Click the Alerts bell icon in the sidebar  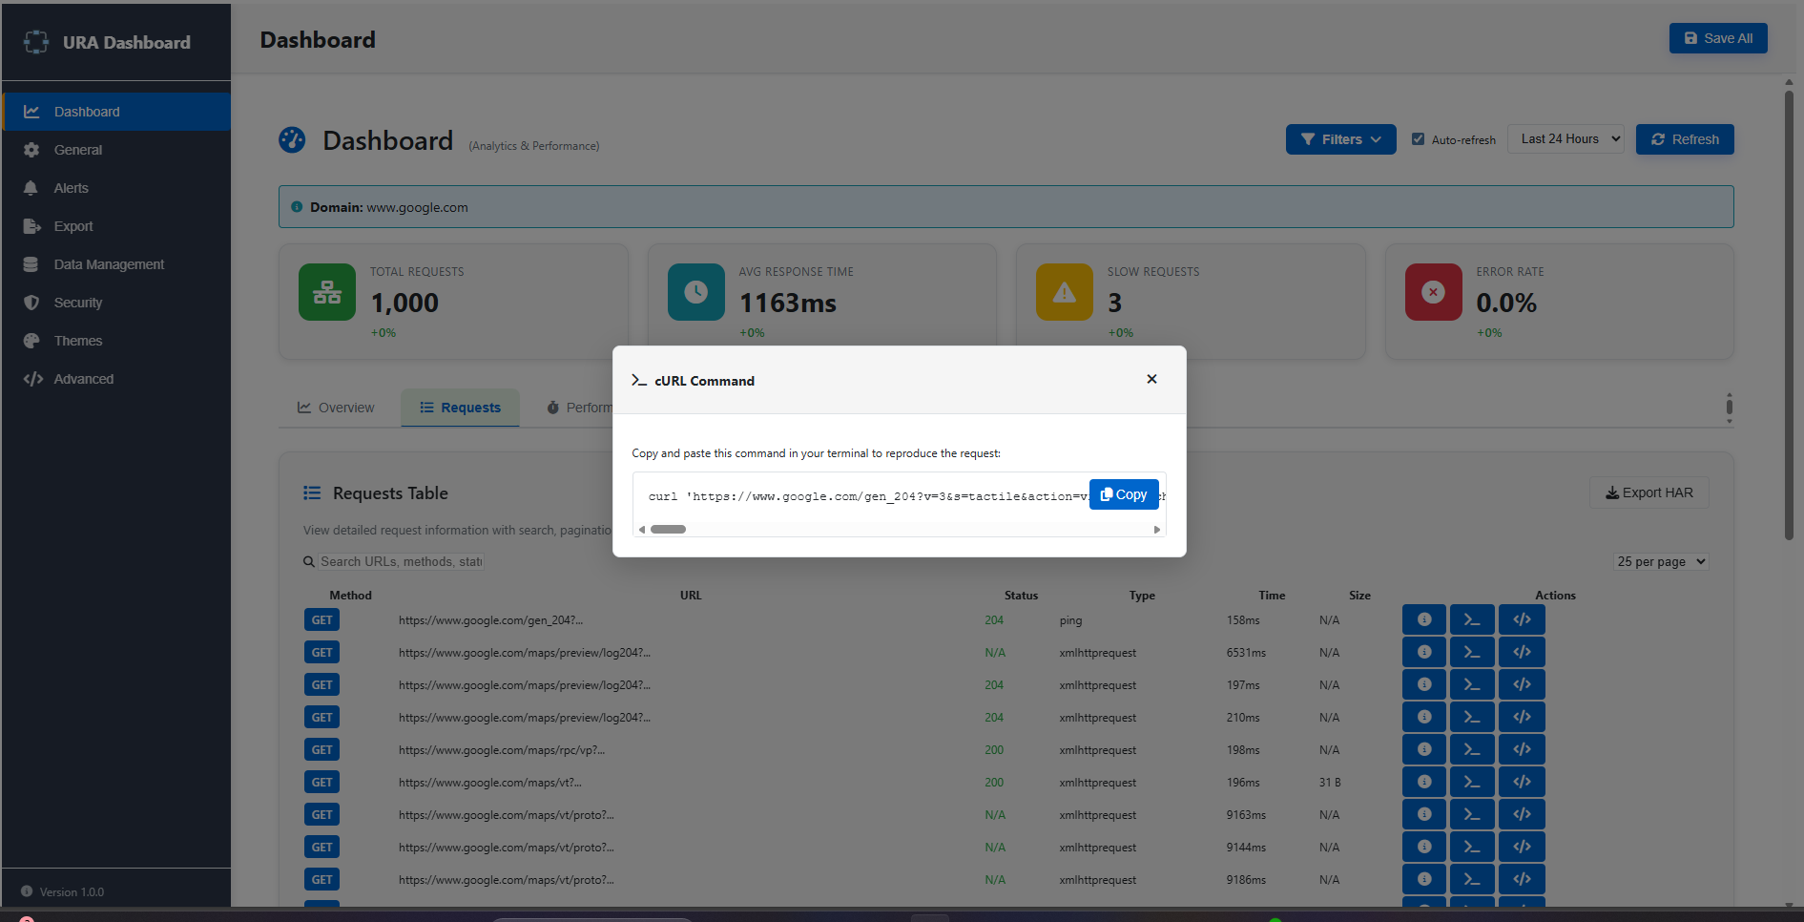pos(31,188)
